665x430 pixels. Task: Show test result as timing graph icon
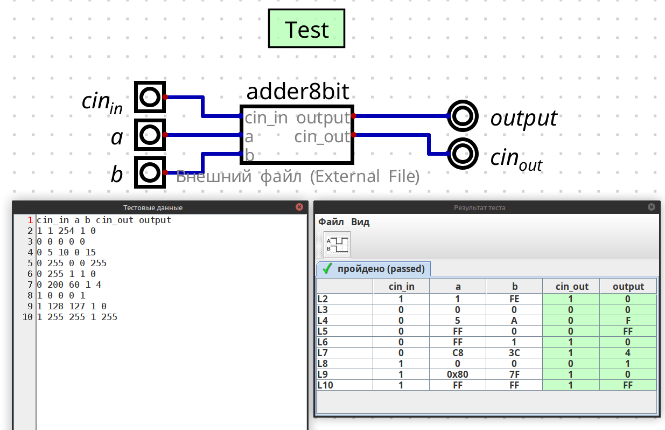click(x=337, y=245)
